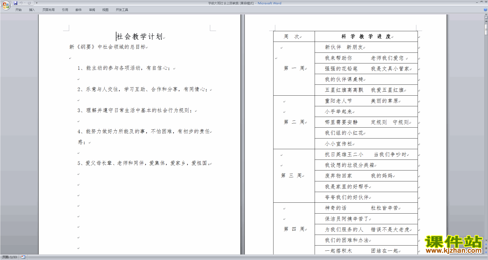Click the text 强强的花铅笔
This screenshot has height=260, width=488.
click(x=341, y=69)
